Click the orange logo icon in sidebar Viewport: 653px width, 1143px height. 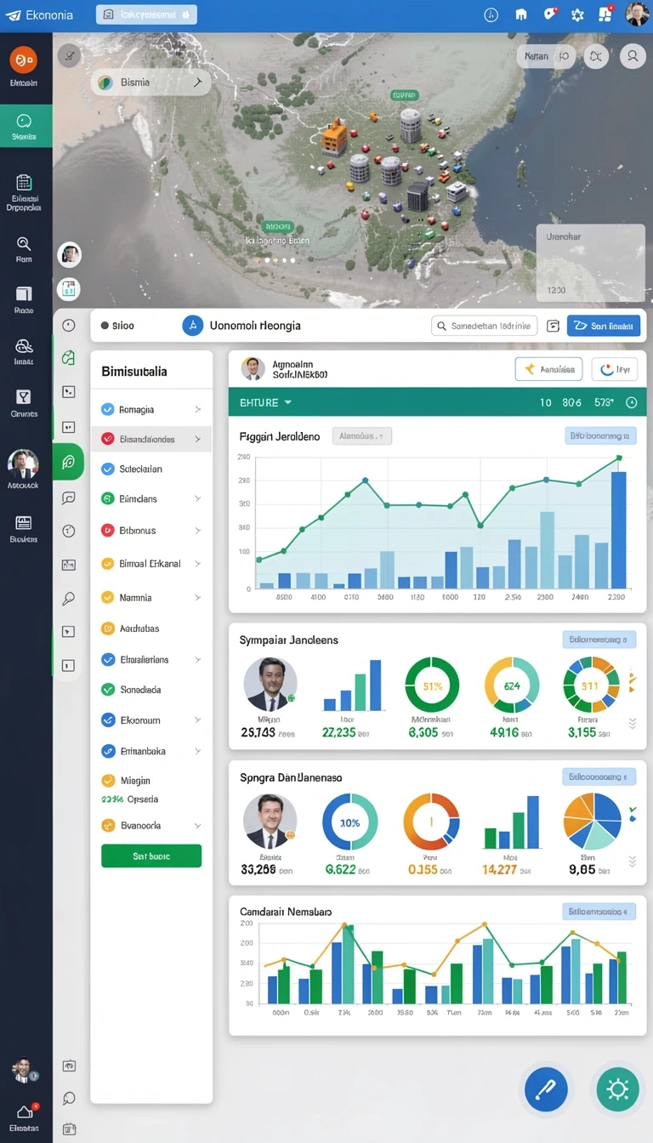tap(24, 60)
